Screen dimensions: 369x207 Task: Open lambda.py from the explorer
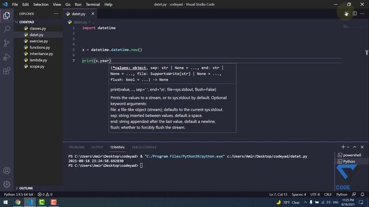38,60
